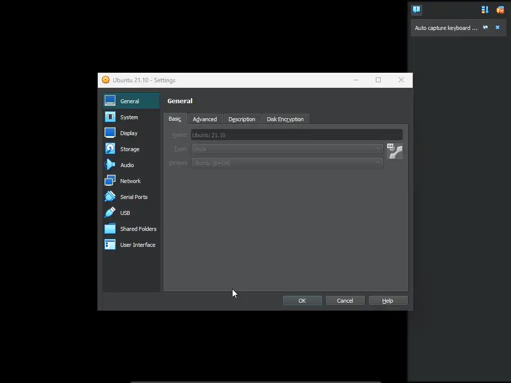Open the General settings category
Image resolution: width=511 pixels, height=383 pixels.
click(131, 101)
